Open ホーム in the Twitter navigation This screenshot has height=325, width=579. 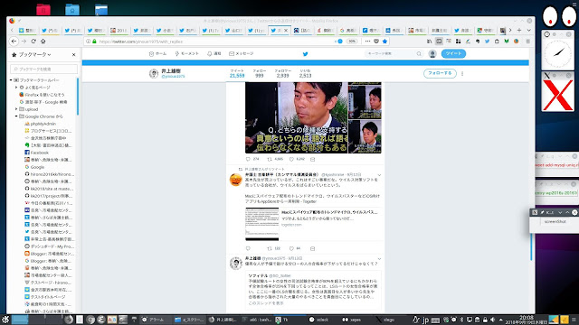point(157,54)
